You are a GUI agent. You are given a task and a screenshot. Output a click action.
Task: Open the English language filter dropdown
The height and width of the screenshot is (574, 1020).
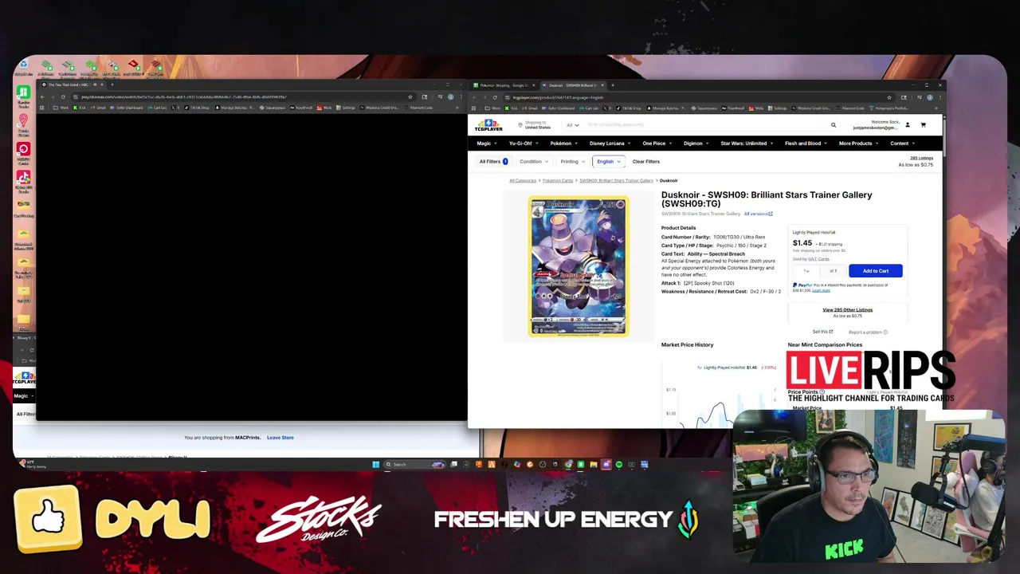(609, 162)
